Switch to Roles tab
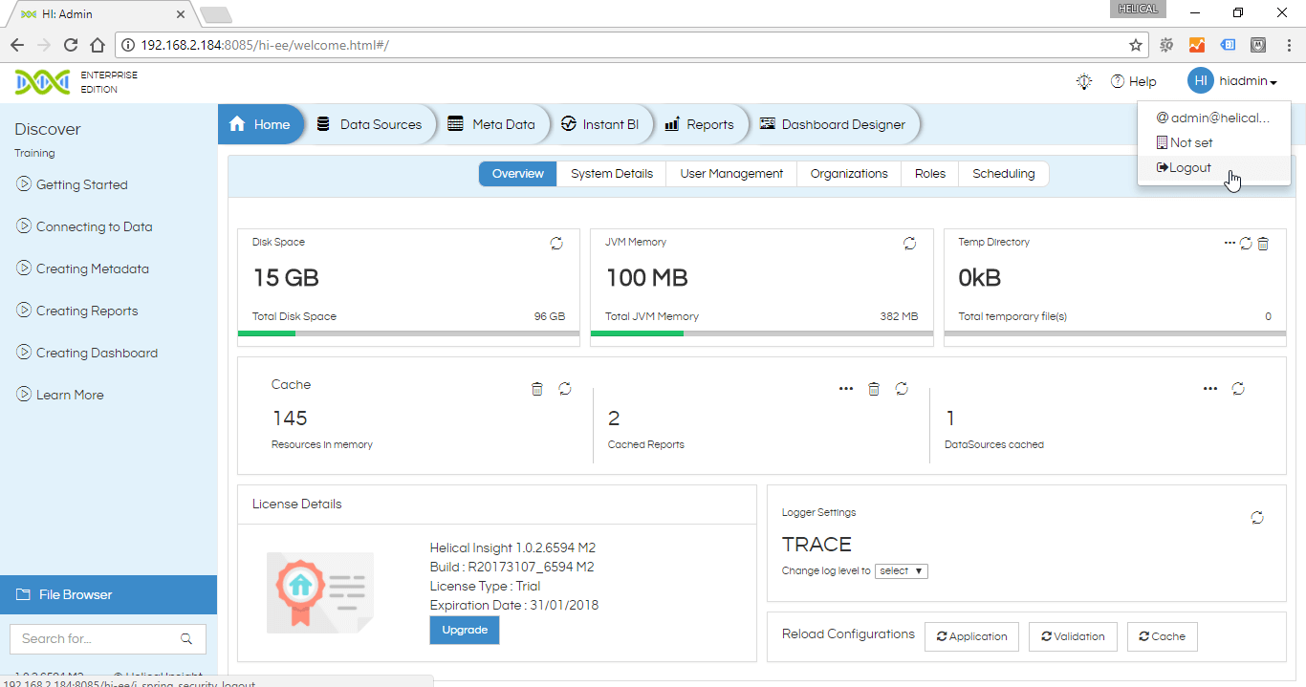This screenshot has height=687, width=1306. pos(930,174)
